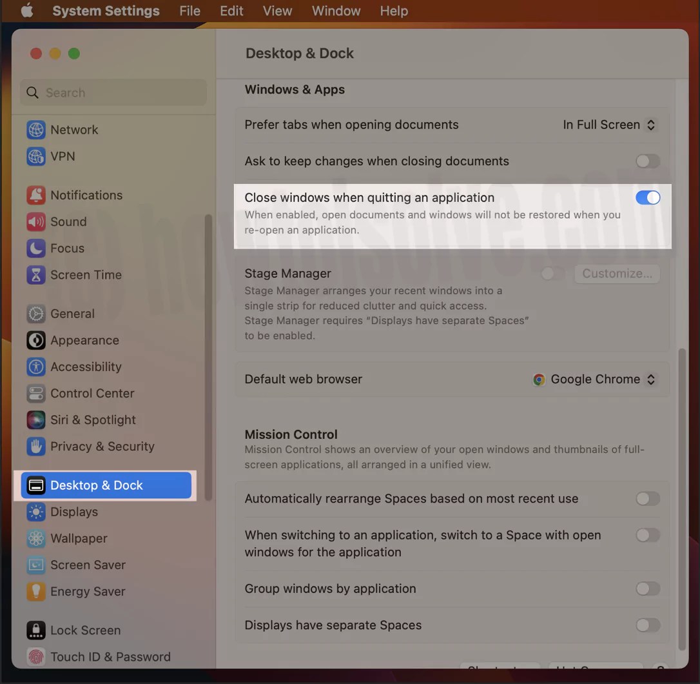Open the Window menu
The width and height of the screenshot is (700, 684).
pyautogui.click(x=336, y=11)
